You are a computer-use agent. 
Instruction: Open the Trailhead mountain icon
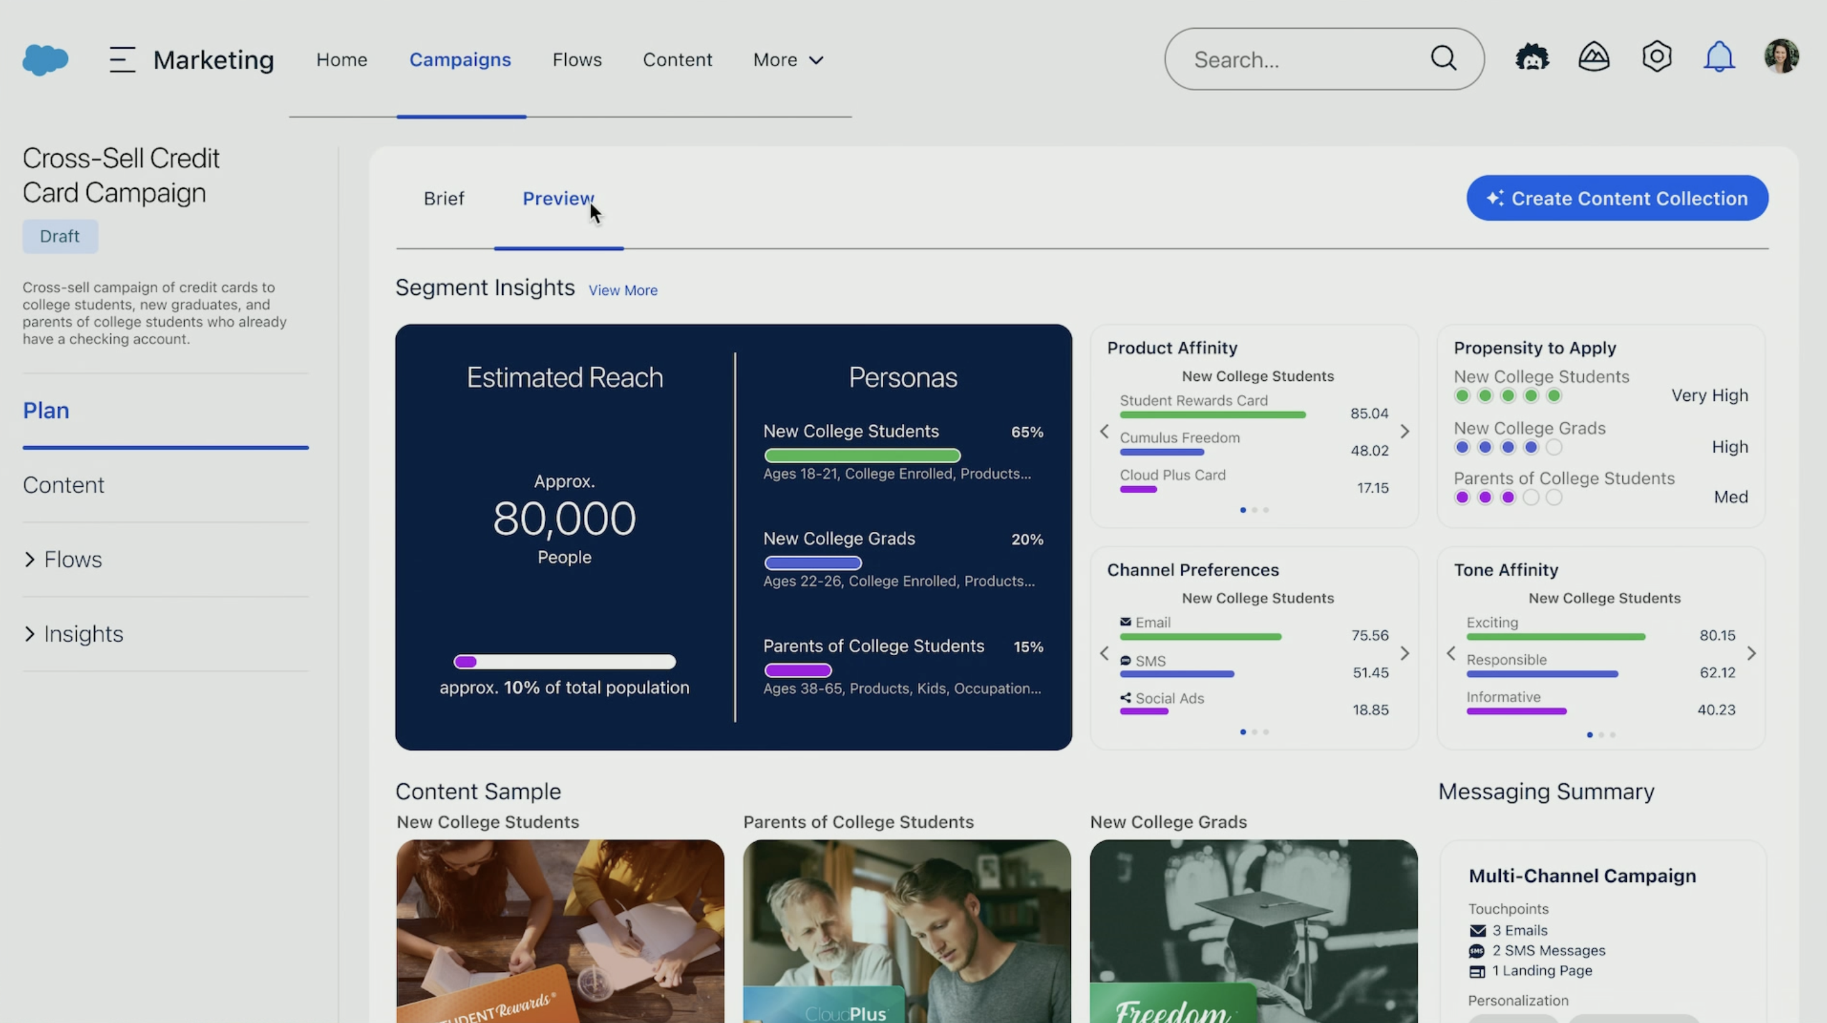tap(1594, 57)
